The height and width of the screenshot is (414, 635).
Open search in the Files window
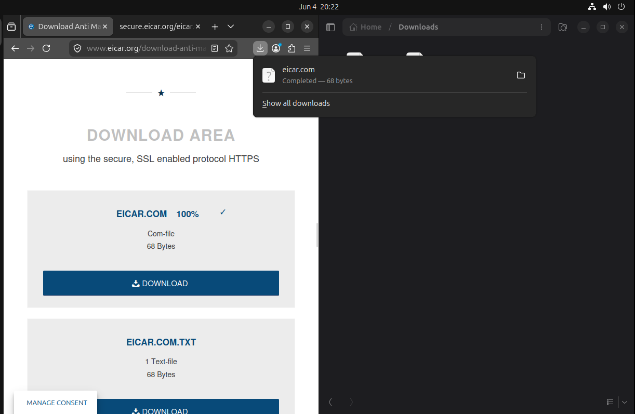563,27
